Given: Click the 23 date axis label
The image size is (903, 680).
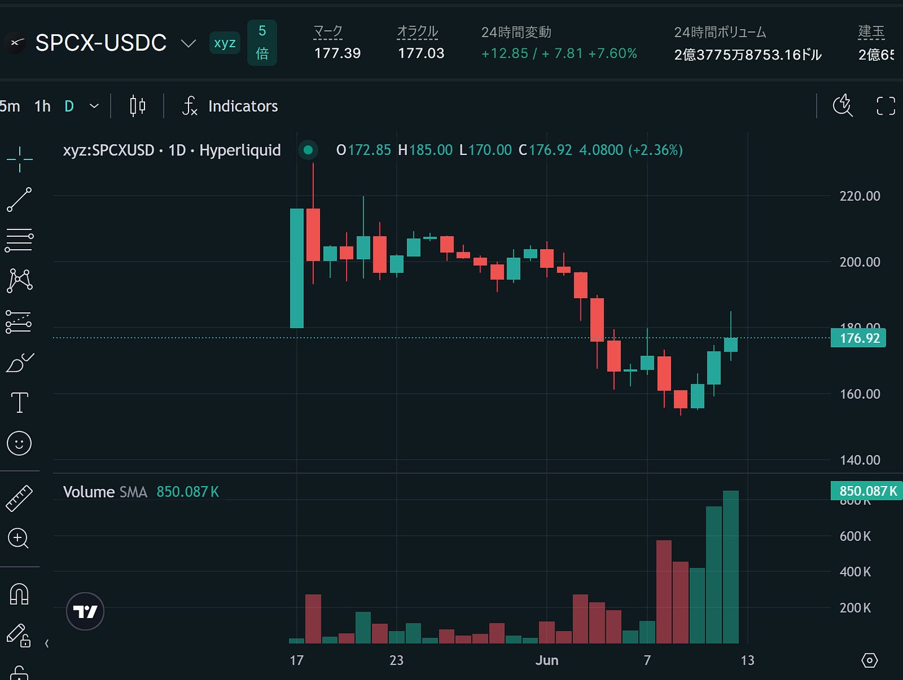Looking at the screenshot, I should (x=396, y=660).
